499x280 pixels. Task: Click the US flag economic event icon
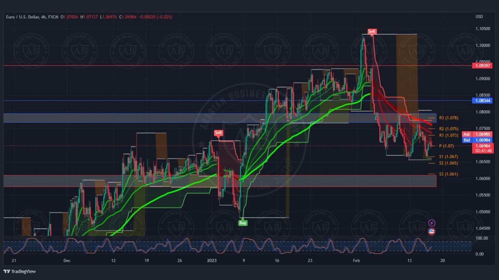pos(431,232)
